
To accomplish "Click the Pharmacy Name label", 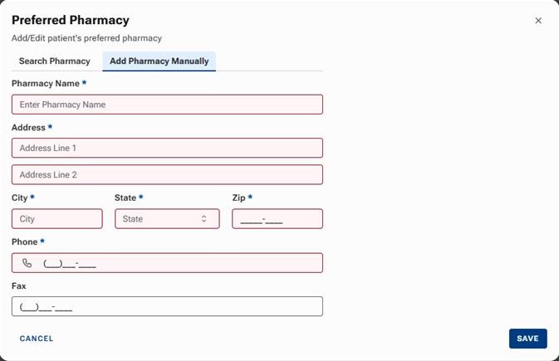I will pos(46,84).
